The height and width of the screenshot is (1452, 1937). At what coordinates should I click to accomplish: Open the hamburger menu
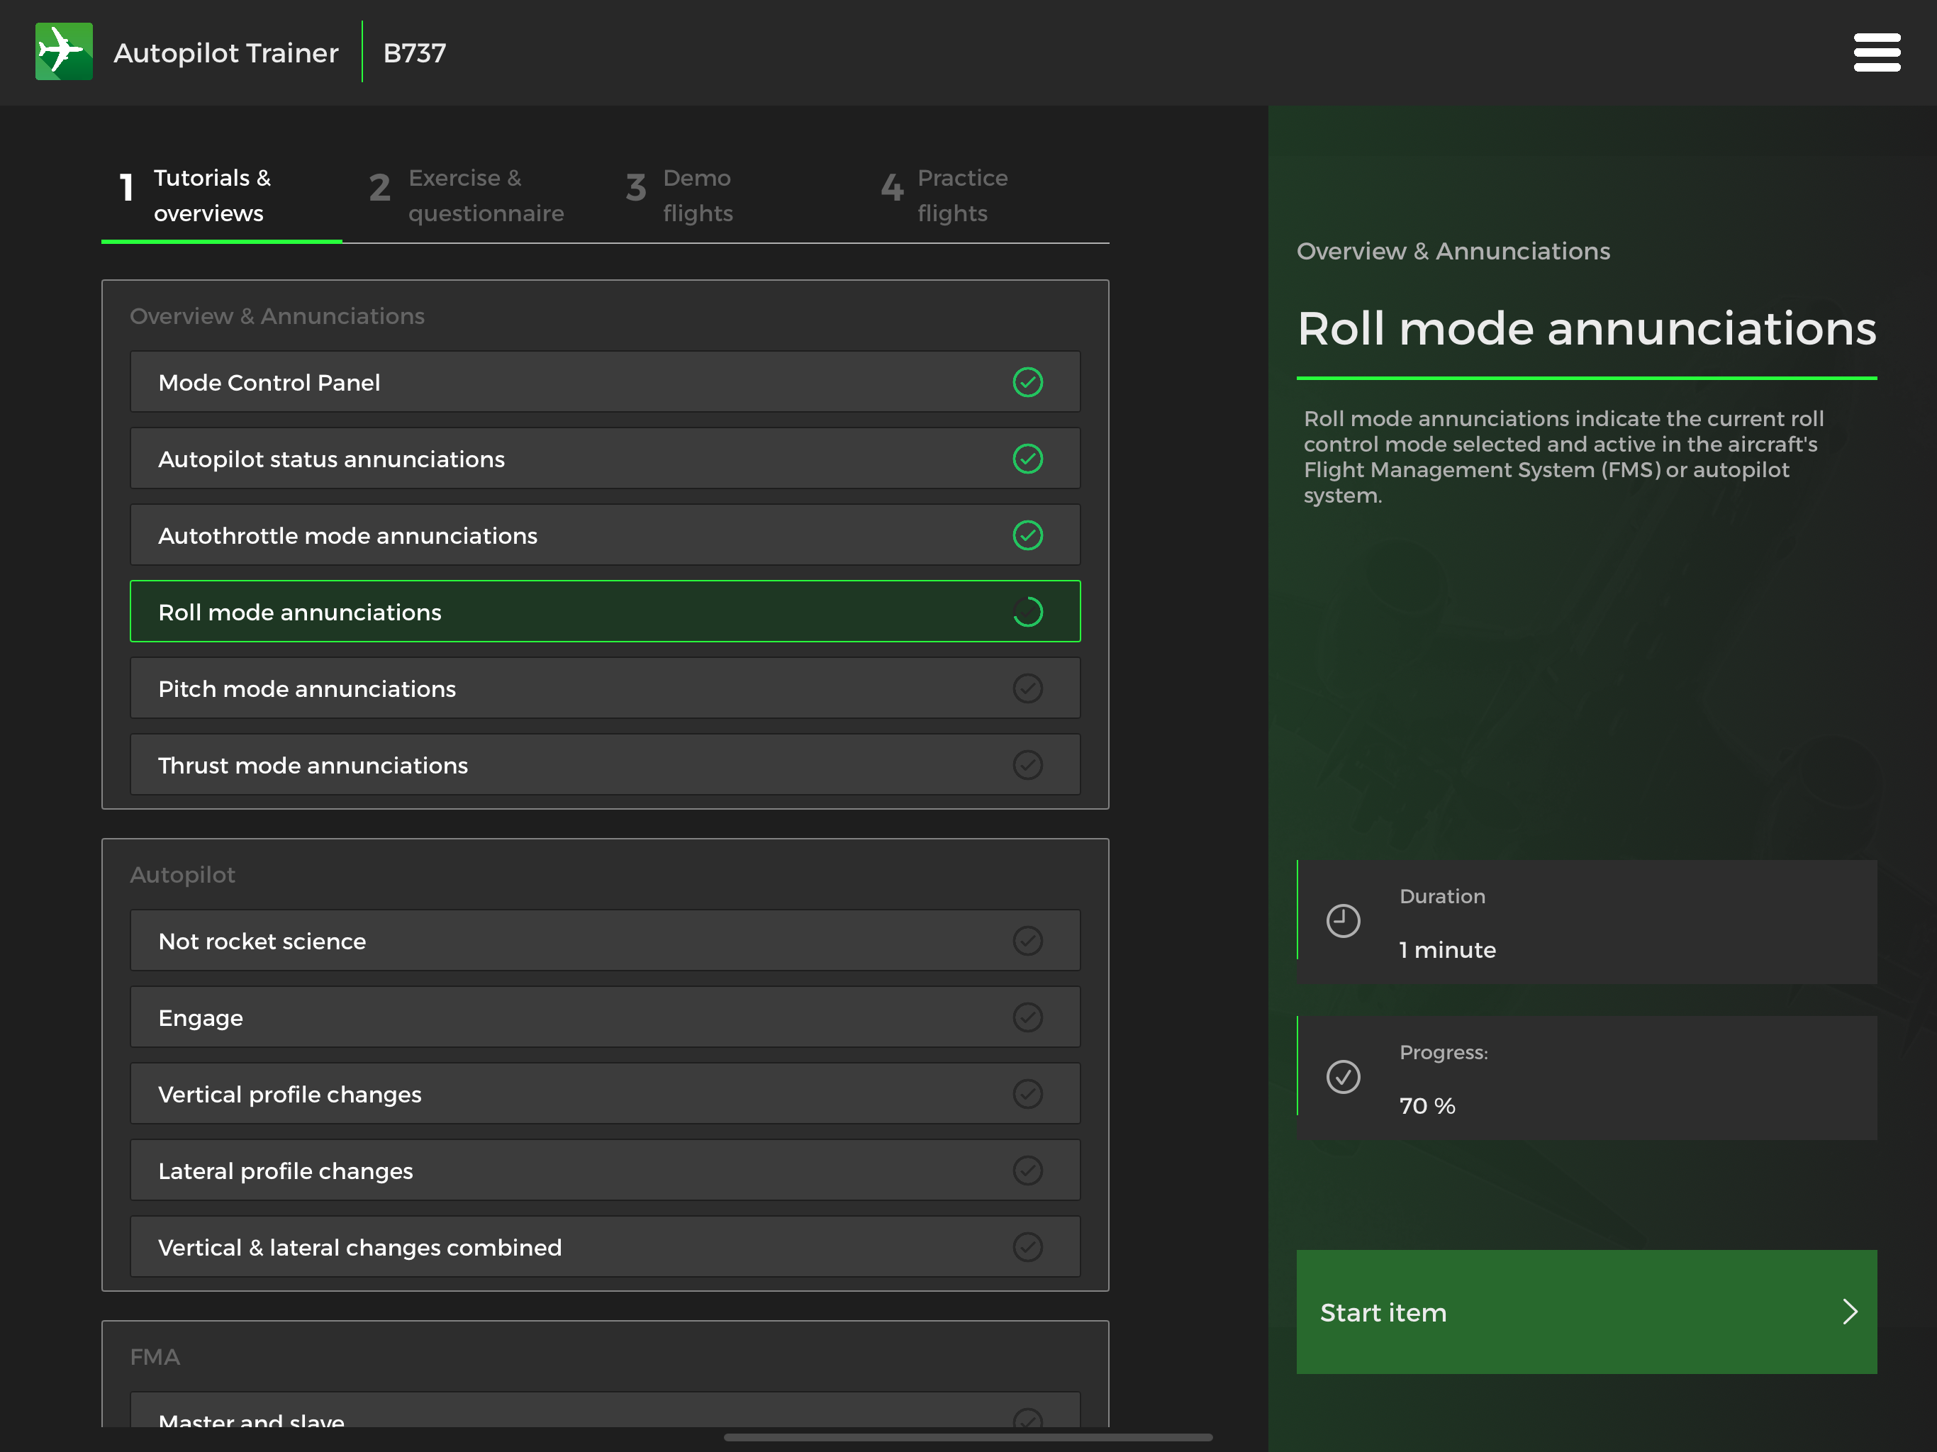(x=1877, y=52)
